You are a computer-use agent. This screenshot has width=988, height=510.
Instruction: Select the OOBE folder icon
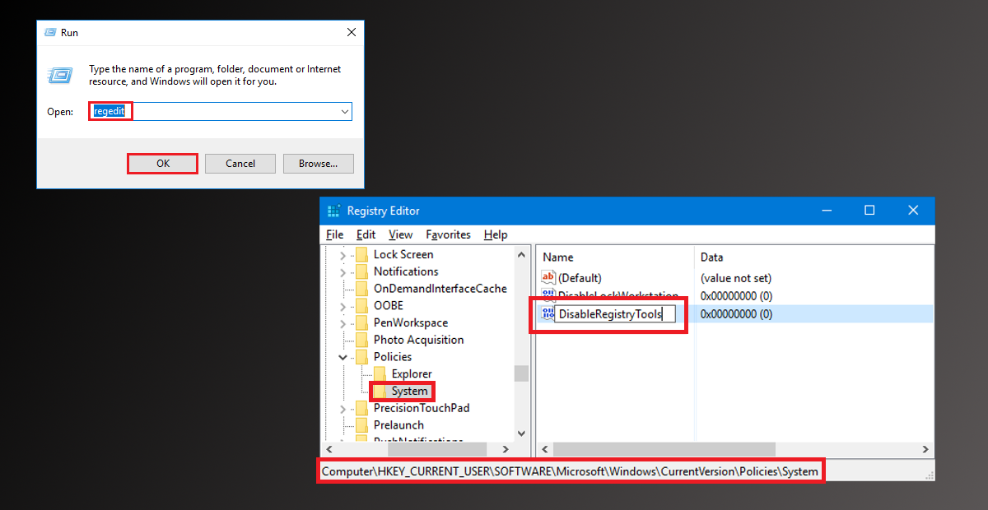[361, 305]
